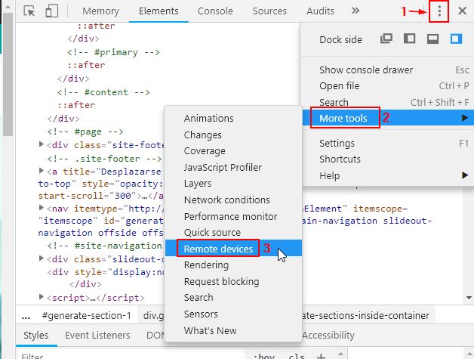The width and height of the screenshot is (474, 359).
Task: Select the #primary comment line
Action: 113,52
